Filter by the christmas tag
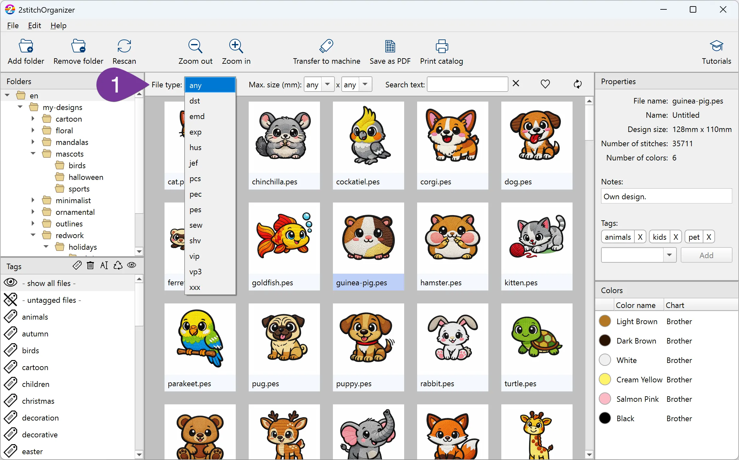Image resolution: width=739 pixels, height=460 pixels. tap(68, 401)
